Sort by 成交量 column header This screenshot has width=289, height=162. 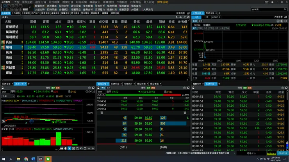(x=103, y=22)
